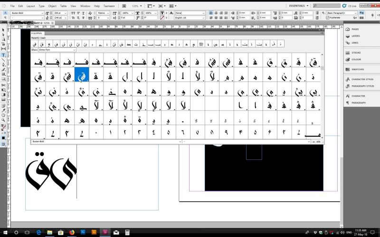
Task: Select the Gap tool
Action: pyautogui.click(x=3, y=49)
